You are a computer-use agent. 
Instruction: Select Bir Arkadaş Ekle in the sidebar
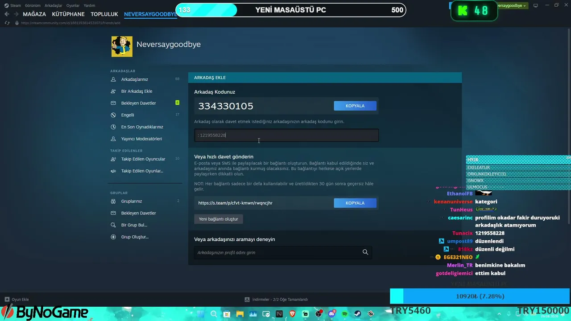pos(137,91)
